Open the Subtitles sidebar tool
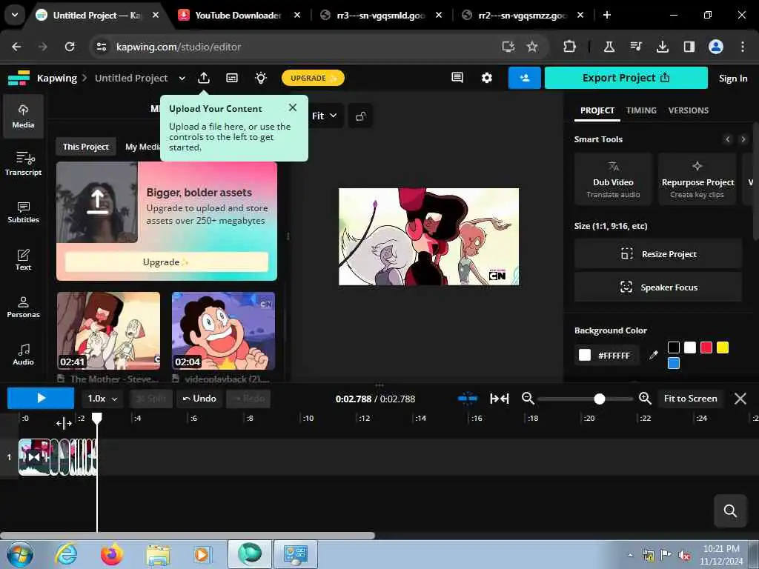 [x=23, y=212]
